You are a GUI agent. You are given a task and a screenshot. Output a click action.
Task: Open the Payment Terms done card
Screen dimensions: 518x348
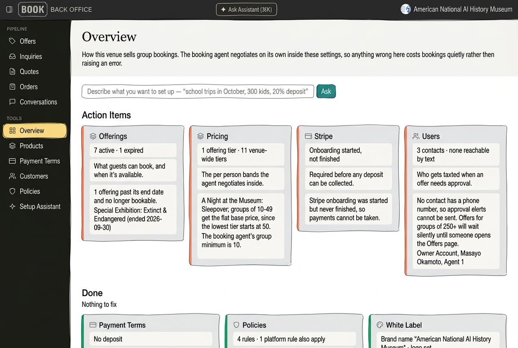point(151,331)
